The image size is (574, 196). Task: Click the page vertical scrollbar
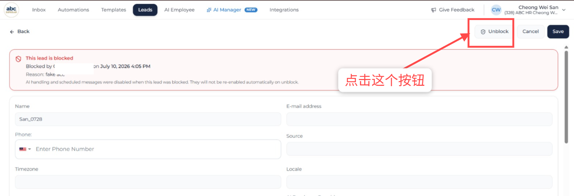coord(566,97)
